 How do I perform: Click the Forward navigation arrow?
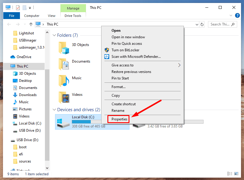18,24
